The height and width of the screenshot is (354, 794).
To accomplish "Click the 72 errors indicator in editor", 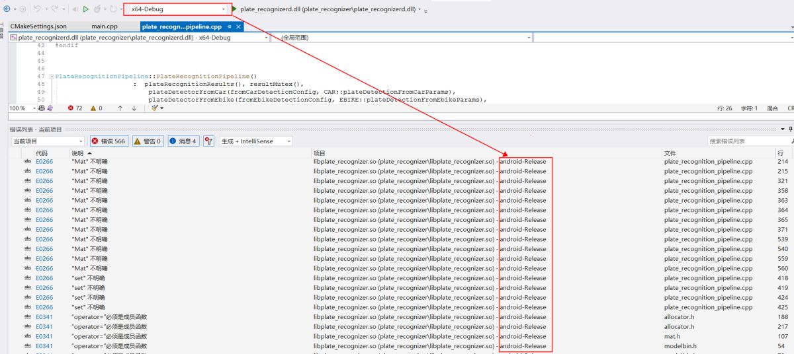I will [75, 108].
